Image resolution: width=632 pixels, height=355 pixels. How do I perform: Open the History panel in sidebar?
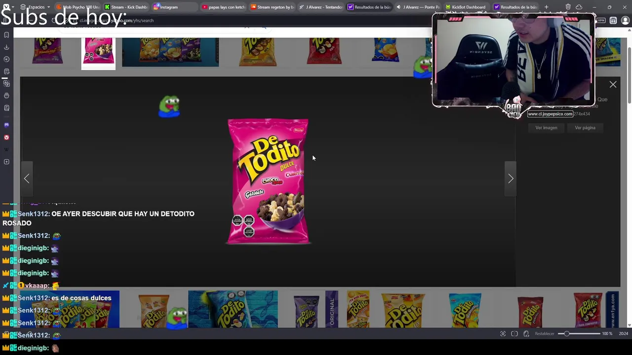coord(6,59)
